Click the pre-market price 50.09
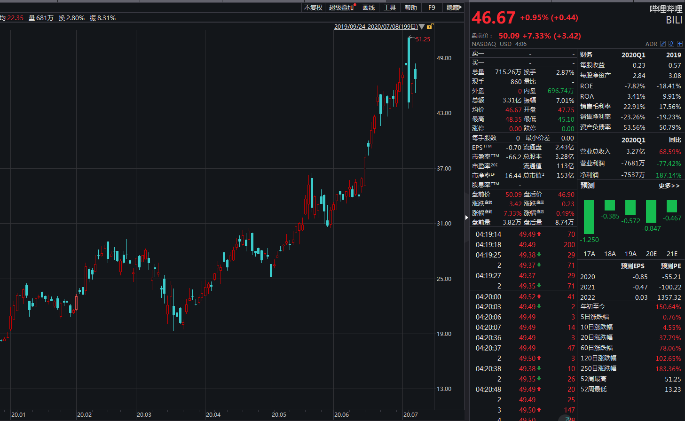 coord(509,36)
